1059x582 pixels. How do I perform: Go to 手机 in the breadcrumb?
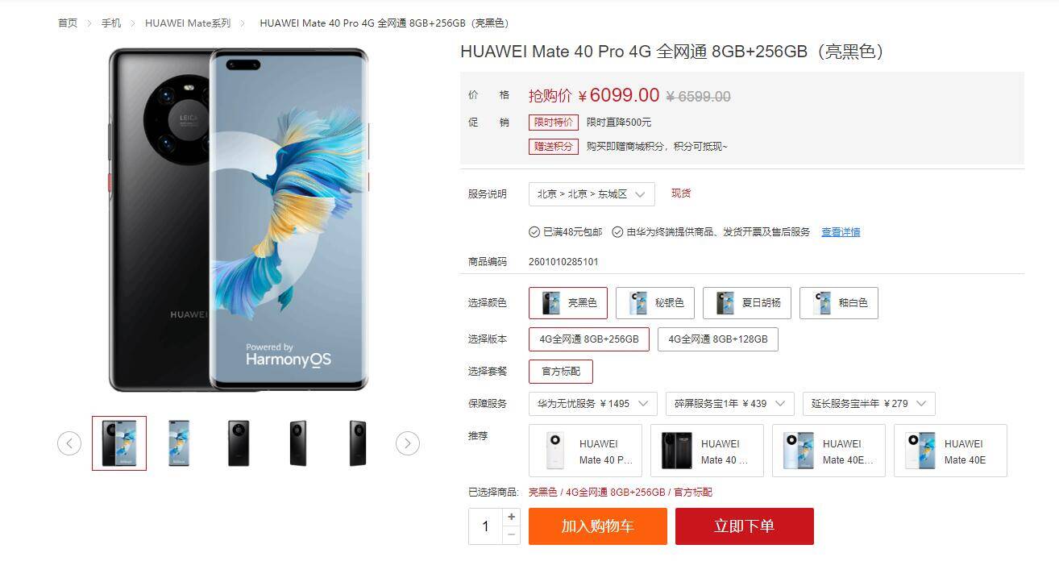pos(111,23)
